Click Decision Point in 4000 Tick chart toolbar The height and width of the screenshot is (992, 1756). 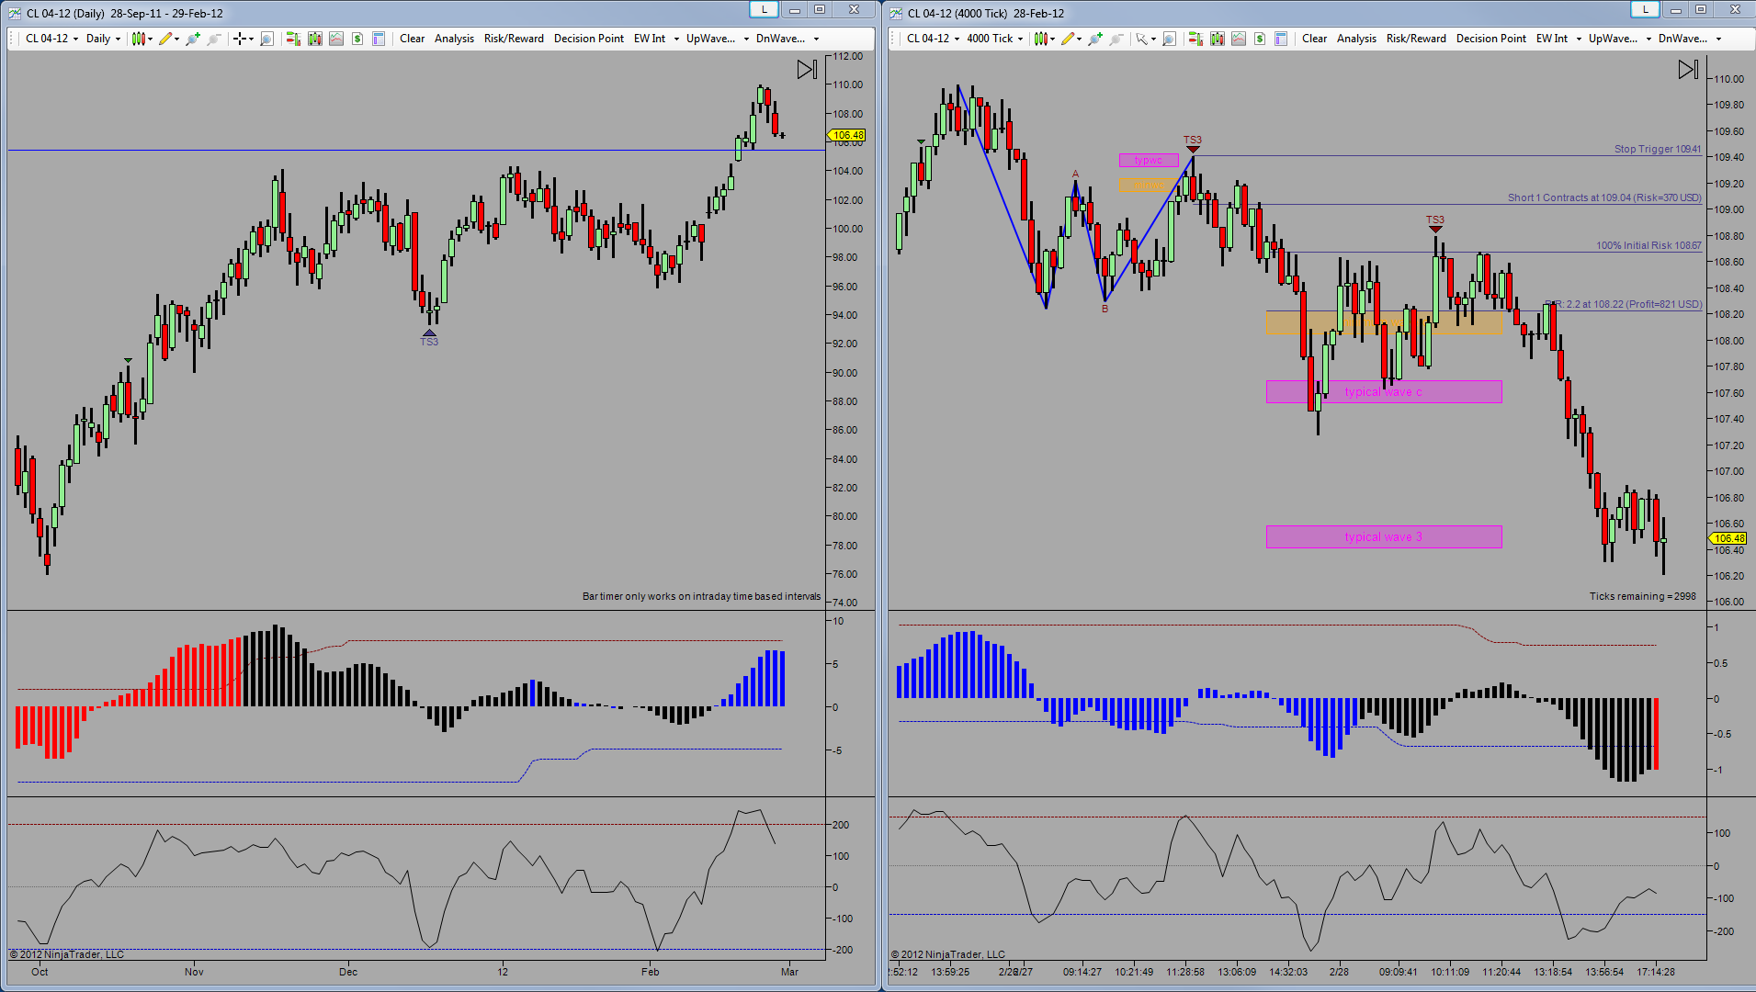point(1490,39)
